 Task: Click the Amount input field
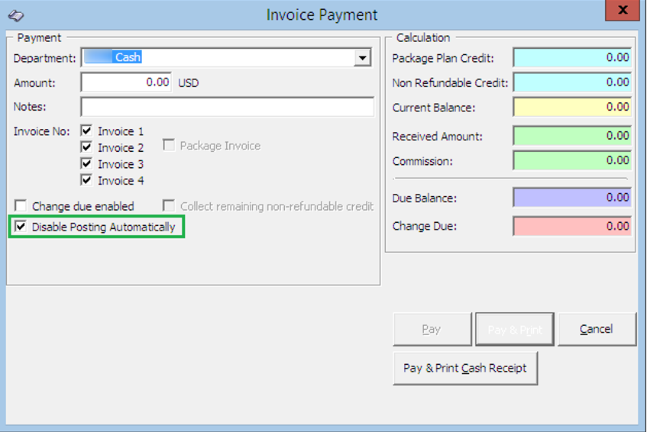(x=126, y=82)
